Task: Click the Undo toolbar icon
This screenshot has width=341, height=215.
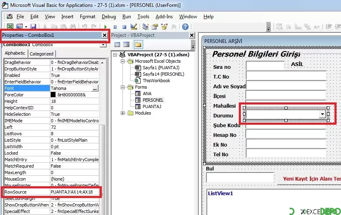Action: (85, 26)
